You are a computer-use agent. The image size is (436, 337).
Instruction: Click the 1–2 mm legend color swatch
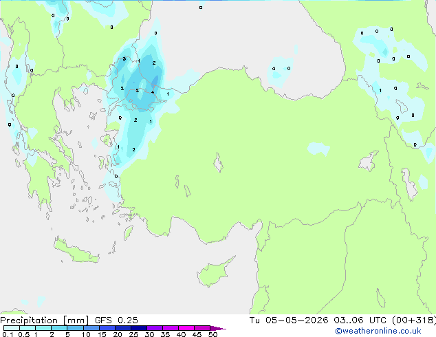43,328
